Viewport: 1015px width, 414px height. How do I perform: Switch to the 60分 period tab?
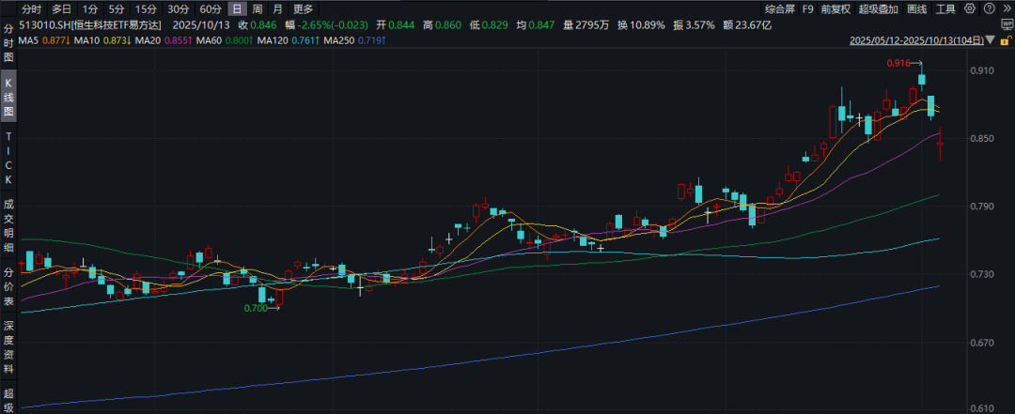pyautogui.click(x=210, y=8)
